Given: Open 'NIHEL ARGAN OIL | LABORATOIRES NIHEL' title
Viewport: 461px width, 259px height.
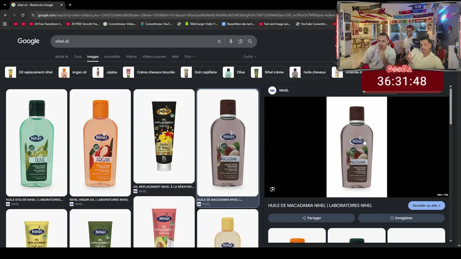Looking at the screenshot, I should pyautogui.click(x=99, y=200).
